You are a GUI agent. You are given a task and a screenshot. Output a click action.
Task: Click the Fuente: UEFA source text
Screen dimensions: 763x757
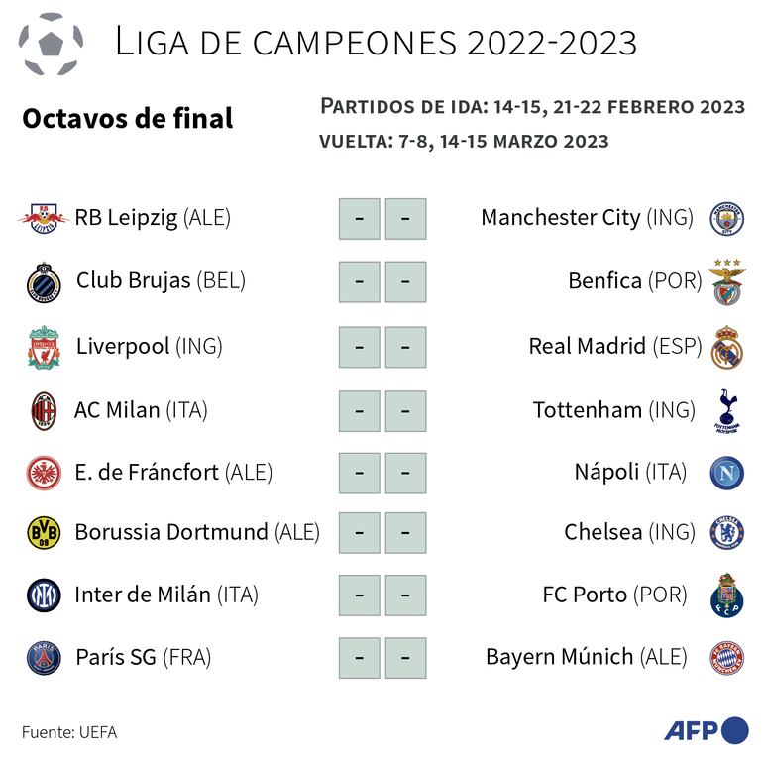[x=68, y=732]
